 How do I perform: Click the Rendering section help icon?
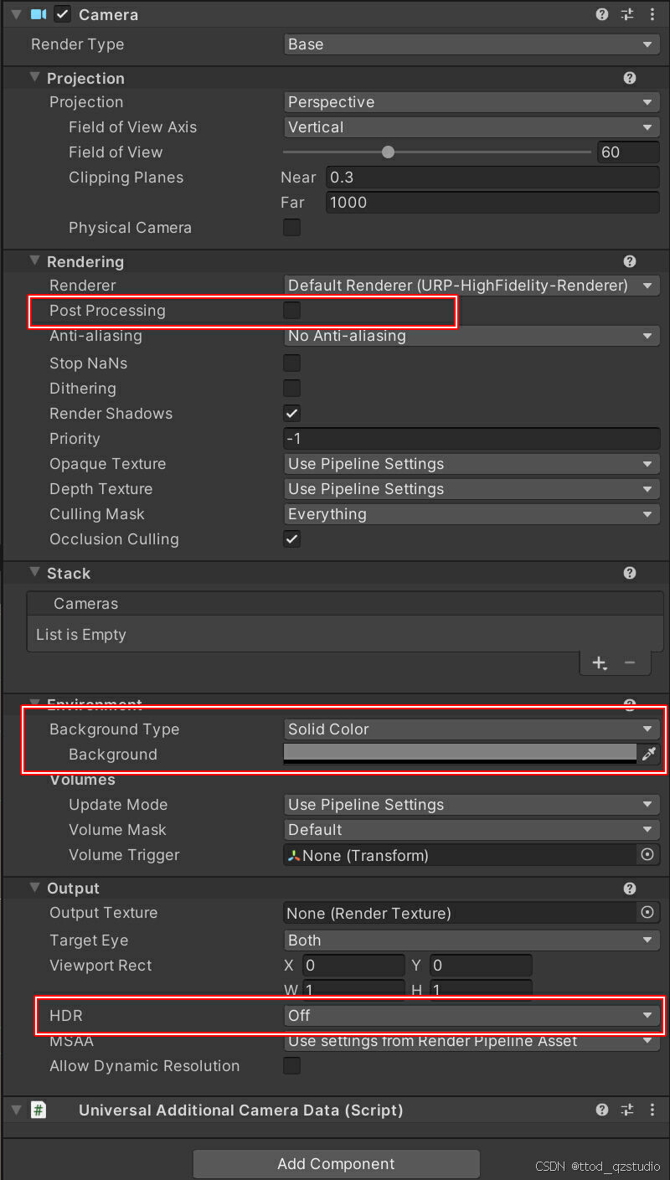click(x=629, y=261)
